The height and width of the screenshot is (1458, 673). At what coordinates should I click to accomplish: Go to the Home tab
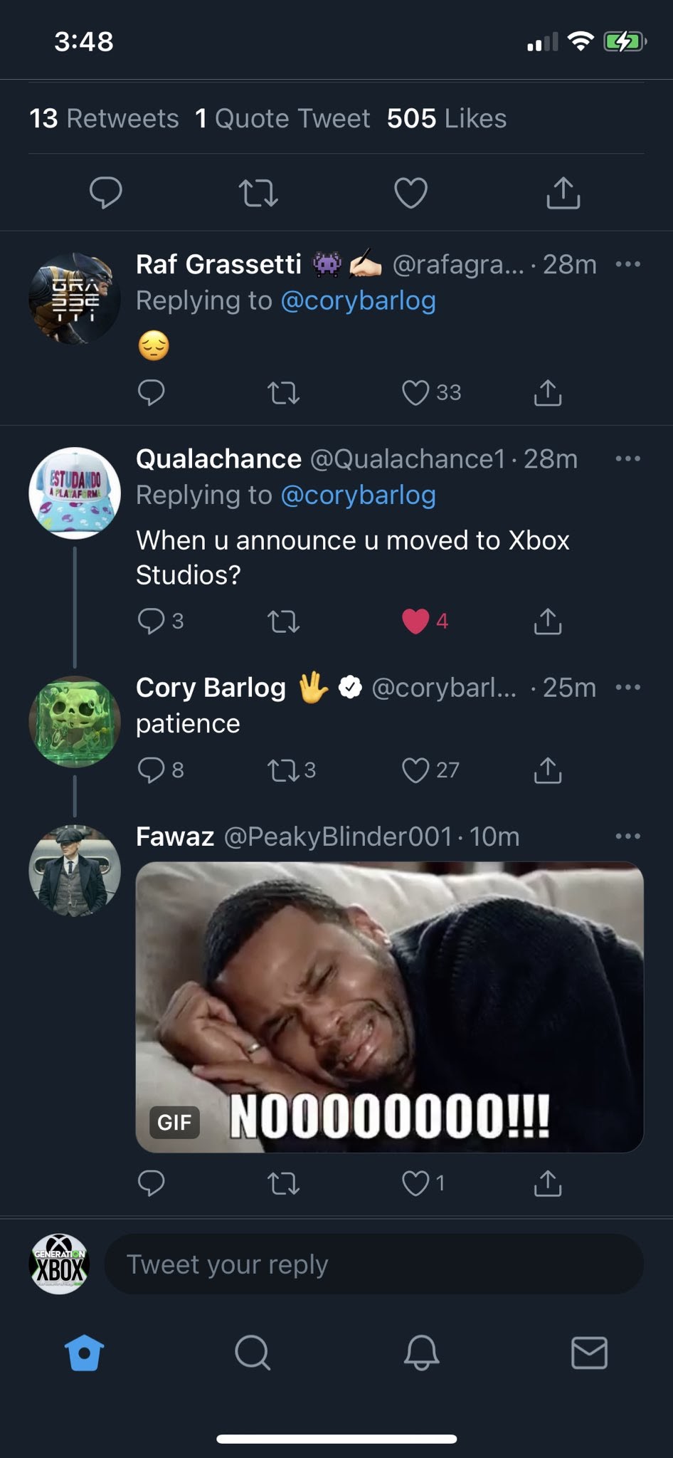(x=85, y=1352)
